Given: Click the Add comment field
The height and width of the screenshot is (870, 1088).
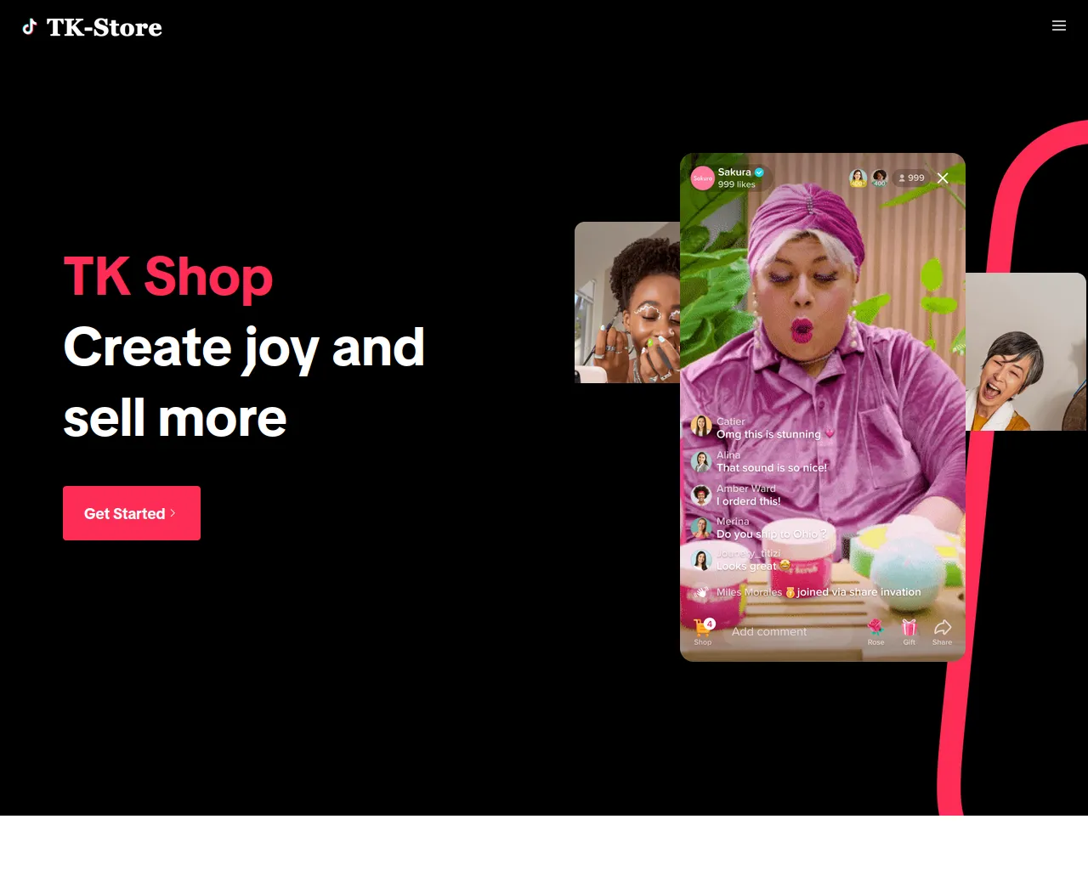Looking at the screenshot, I should (x=769, y=631).
